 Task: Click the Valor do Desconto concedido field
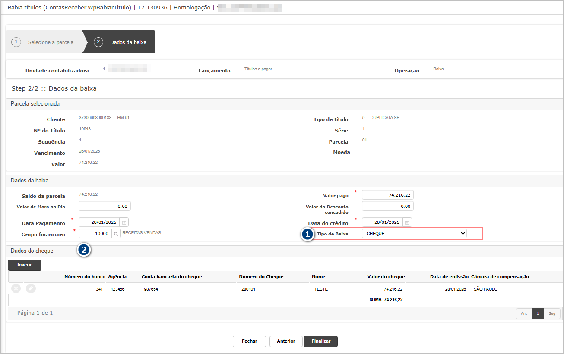387,206
